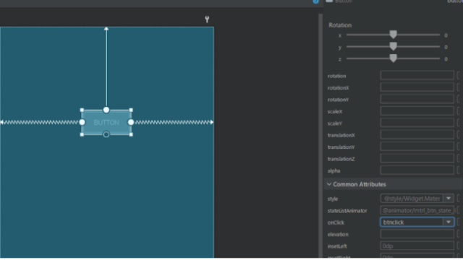This screenshot has width=463, height=260.
Task: Collapse the Common Attributes section
Action: [329, 184]
